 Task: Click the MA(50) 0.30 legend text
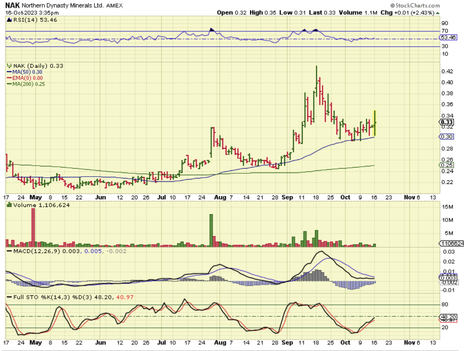[27, 72]
